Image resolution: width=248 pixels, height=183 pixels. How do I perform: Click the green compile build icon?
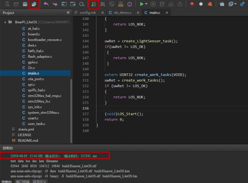[94, 4]
